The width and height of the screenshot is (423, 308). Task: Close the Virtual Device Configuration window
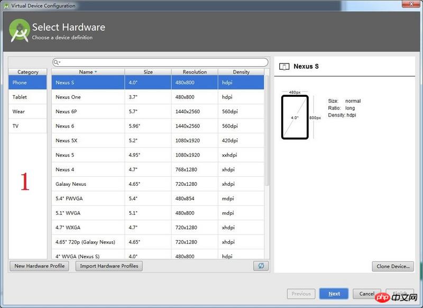(411, 4)
